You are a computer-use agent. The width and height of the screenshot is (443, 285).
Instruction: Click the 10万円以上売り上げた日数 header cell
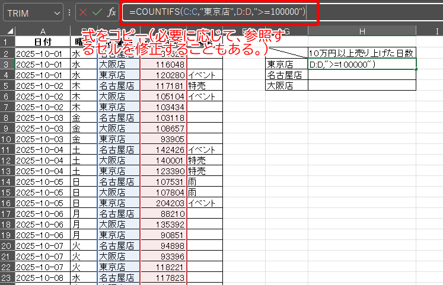[362, 53]
